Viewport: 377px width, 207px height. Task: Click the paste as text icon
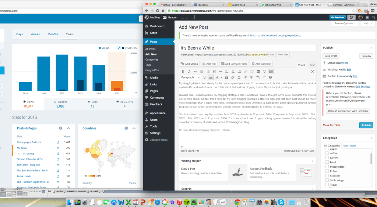pyautogui.click(x=226, y=77)
